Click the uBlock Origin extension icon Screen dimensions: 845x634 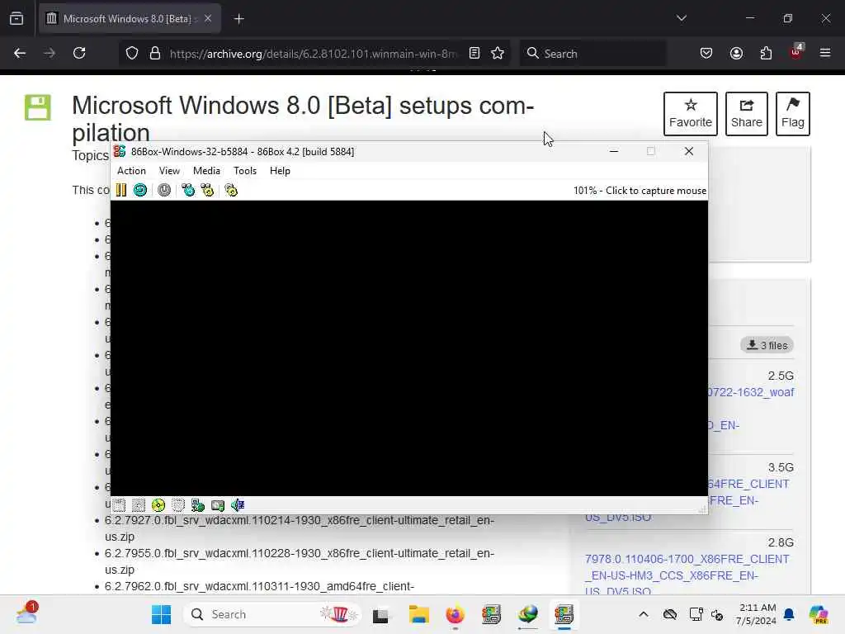coord(796,52)
